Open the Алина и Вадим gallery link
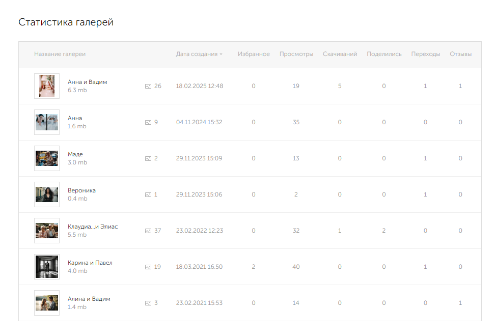496x336 pixels. [x=89, y=299]
